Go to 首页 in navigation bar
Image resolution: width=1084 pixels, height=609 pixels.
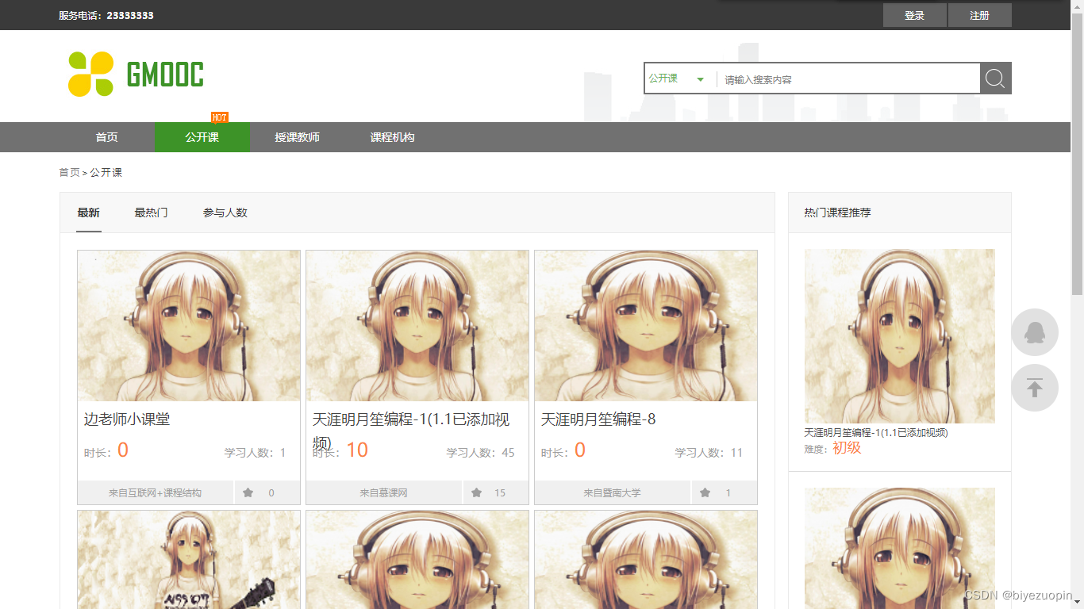pos(107,137)
